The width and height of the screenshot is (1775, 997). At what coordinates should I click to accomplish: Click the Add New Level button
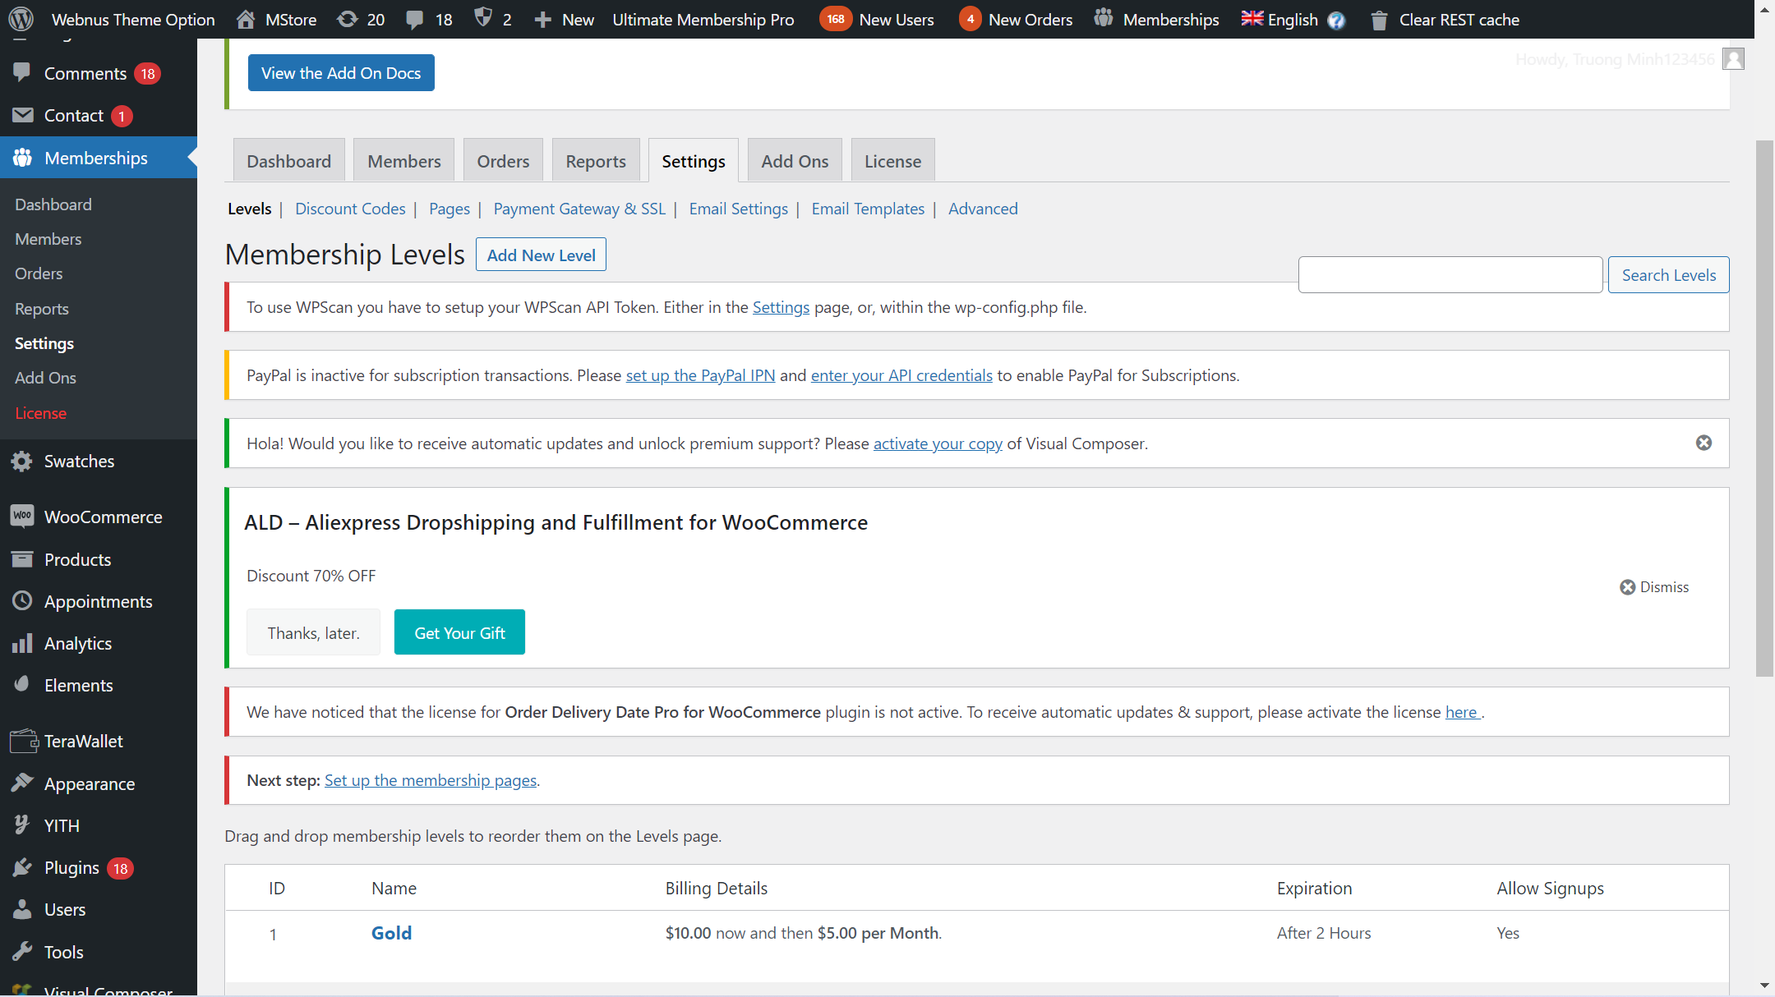(541, 255)
